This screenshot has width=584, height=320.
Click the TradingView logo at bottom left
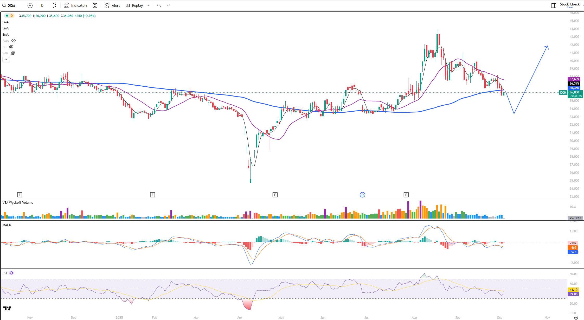click(x=7, y=308)
